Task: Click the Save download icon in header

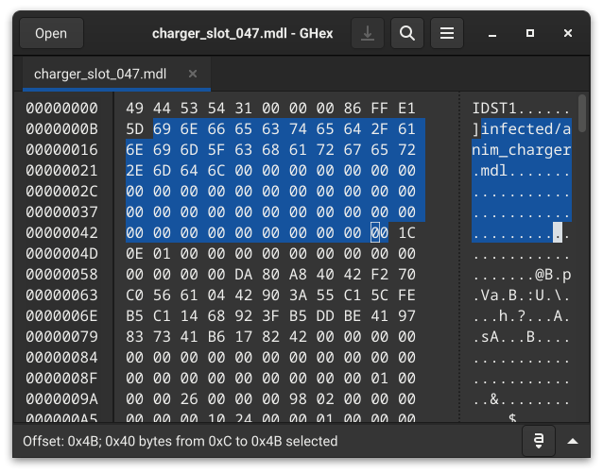Action: coord(367,34)
